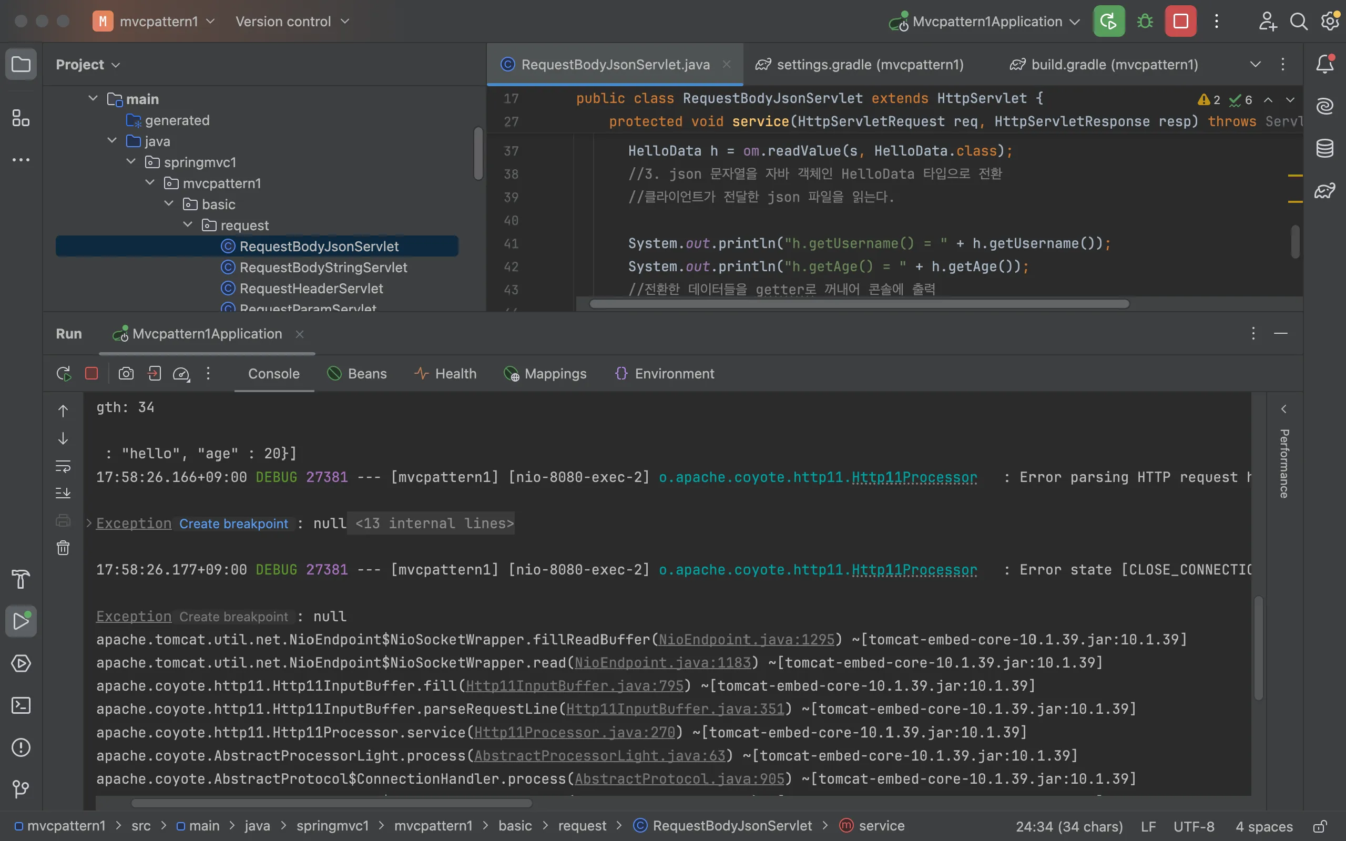The image size is (1346, 841).
Task: Open the Project view mode dropdown
Action: tap(88, 65)
